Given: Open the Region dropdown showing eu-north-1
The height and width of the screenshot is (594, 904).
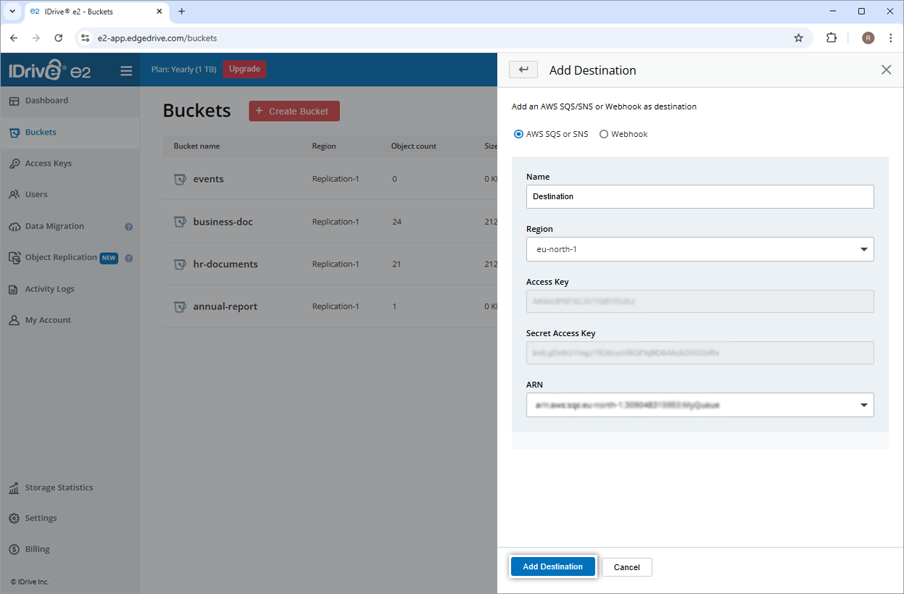Looking at the screenshot, I should click(x=700, y=249).
